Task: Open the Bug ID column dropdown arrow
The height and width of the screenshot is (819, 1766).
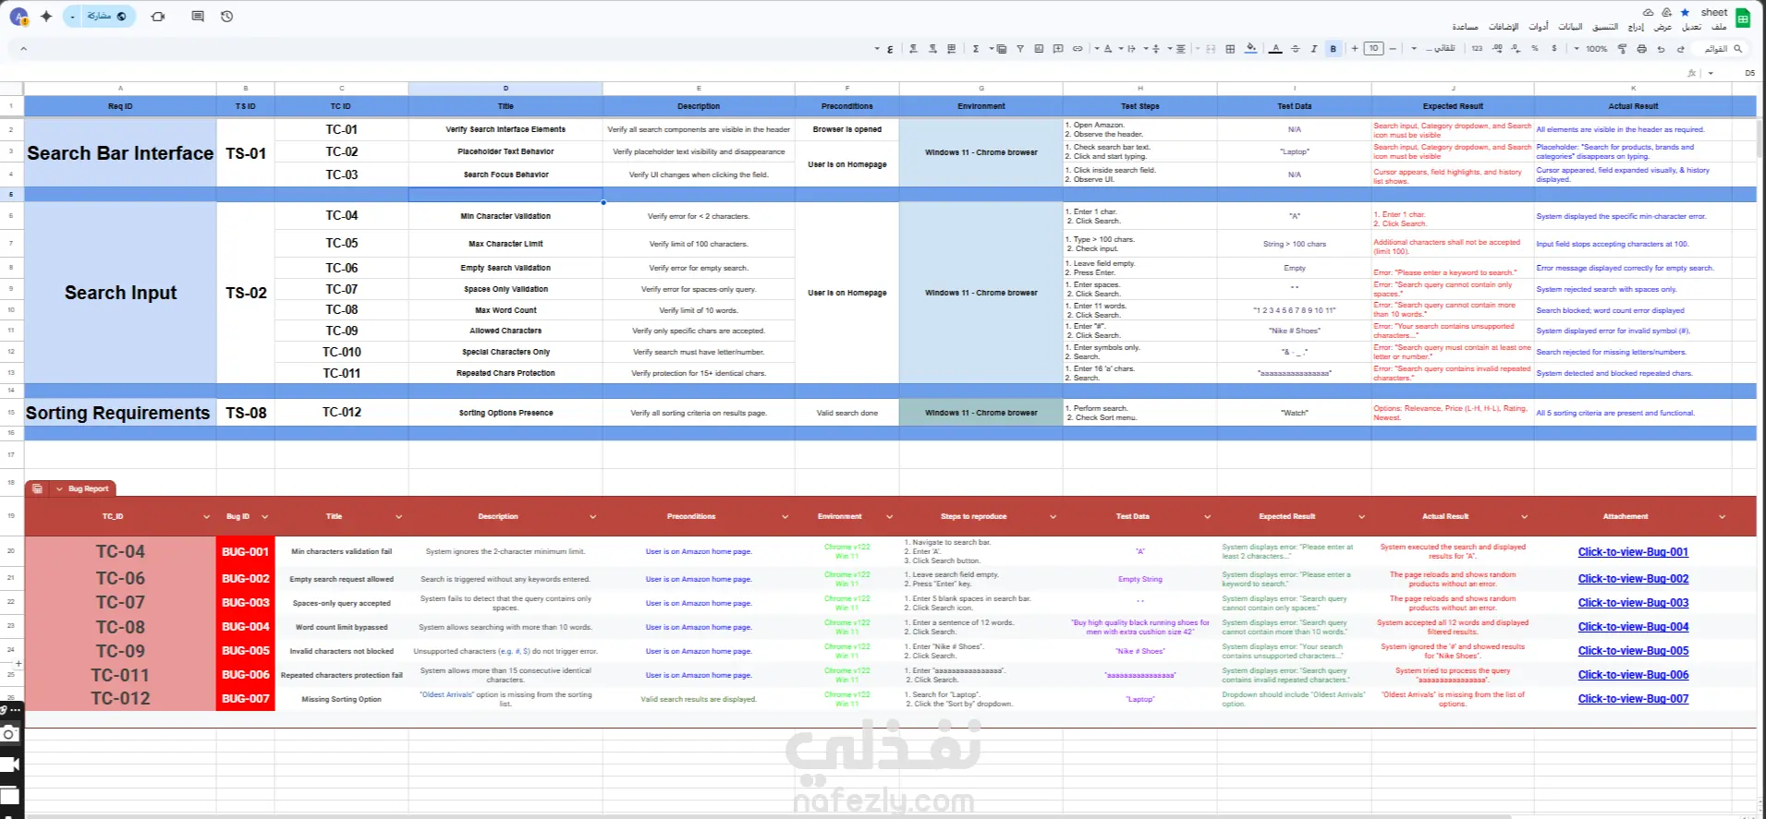Action: pyautogui.click(x=264, y=517)
